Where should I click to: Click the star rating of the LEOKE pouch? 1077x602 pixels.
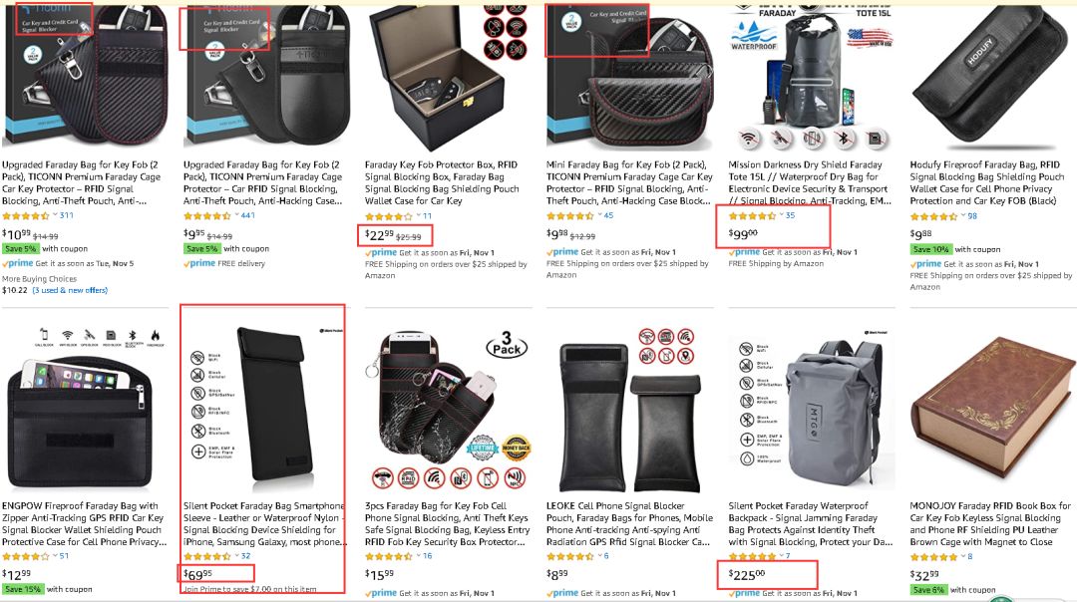coord(569,556)
